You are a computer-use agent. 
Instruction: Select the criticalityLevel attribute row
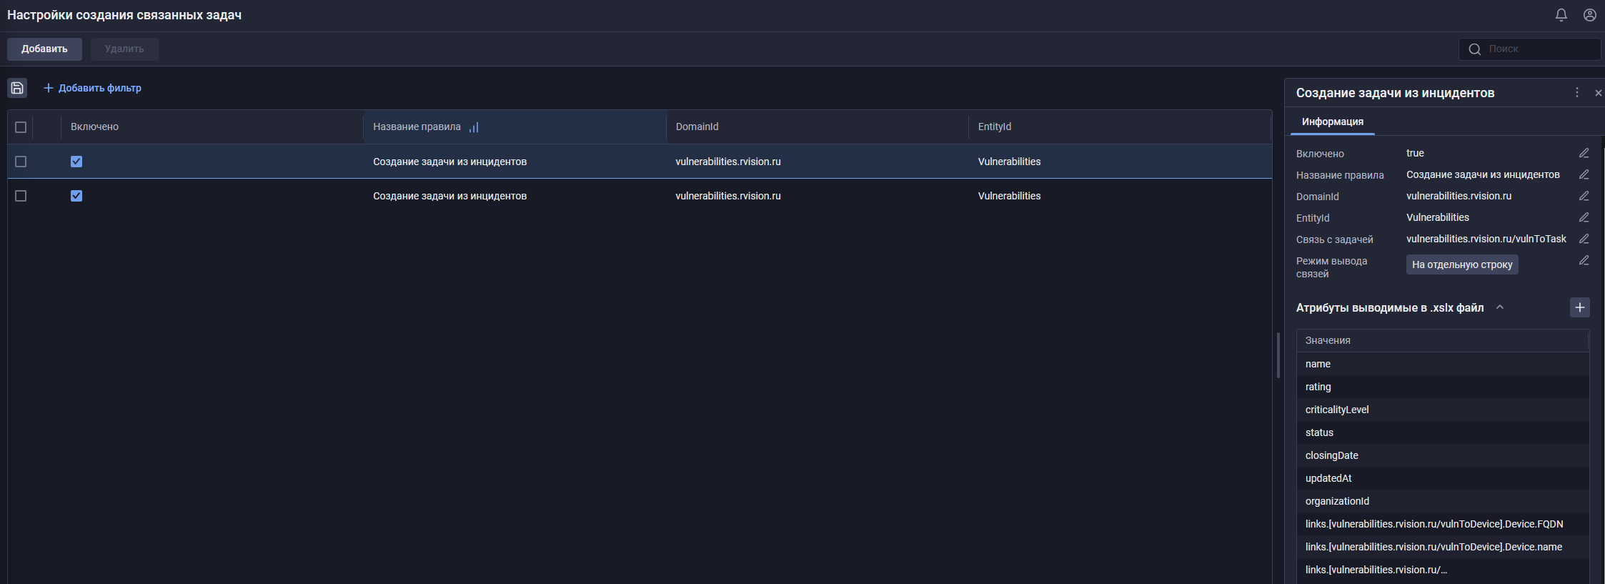1443,410
